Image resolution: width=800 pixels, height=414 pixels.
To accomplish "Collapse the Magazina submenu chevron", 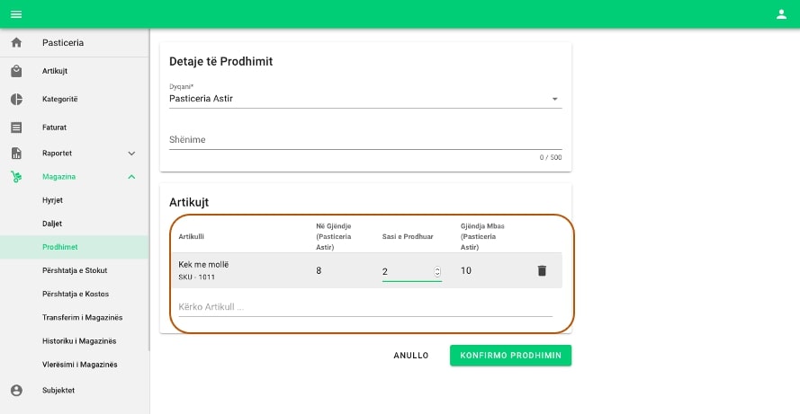I will click(x=131, y=177).
